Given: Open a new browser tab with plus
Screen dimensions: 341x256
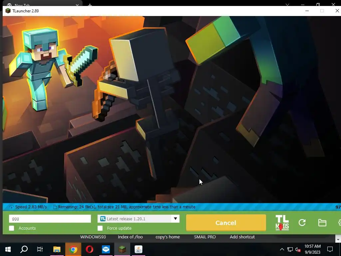Looking at the screenshot, I should coord(90,5).
